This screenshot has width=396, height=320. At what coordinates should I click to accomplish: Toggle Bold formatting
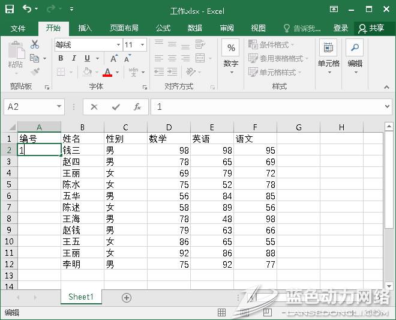pos(61,58)
